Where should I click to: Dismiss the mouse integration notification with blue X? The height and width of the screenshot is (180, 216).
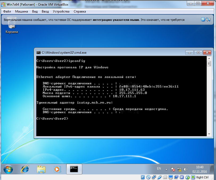coord(203,19)
